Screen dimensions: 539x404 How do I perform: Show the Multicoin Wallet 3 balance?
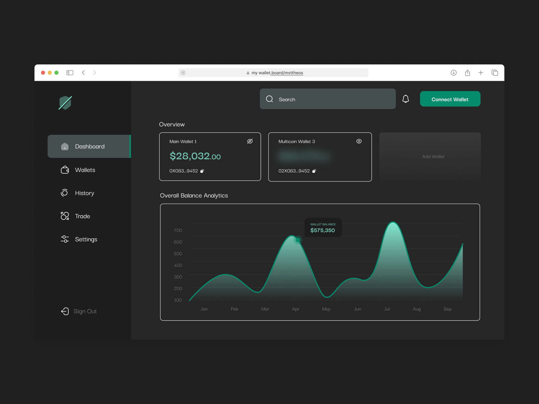coord(359,141)
